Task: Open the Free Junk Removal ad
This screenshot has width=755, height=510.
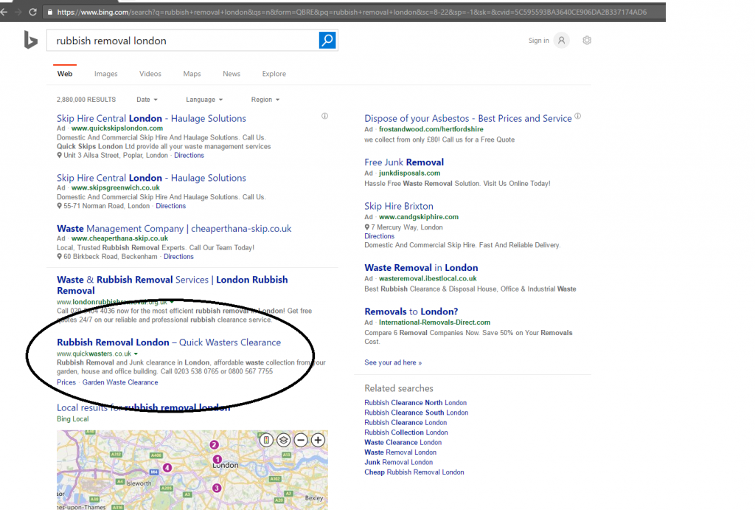Action: (x=404, y=162)
